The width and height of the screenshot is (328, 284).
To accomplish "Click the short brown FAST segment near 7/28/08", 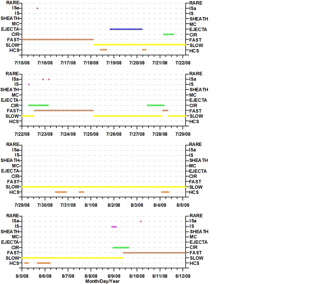I will click(x=165, y=110).
